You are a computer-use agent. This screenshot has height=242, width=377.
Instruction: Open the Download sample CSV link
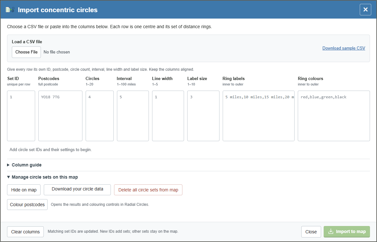(343, 48)
